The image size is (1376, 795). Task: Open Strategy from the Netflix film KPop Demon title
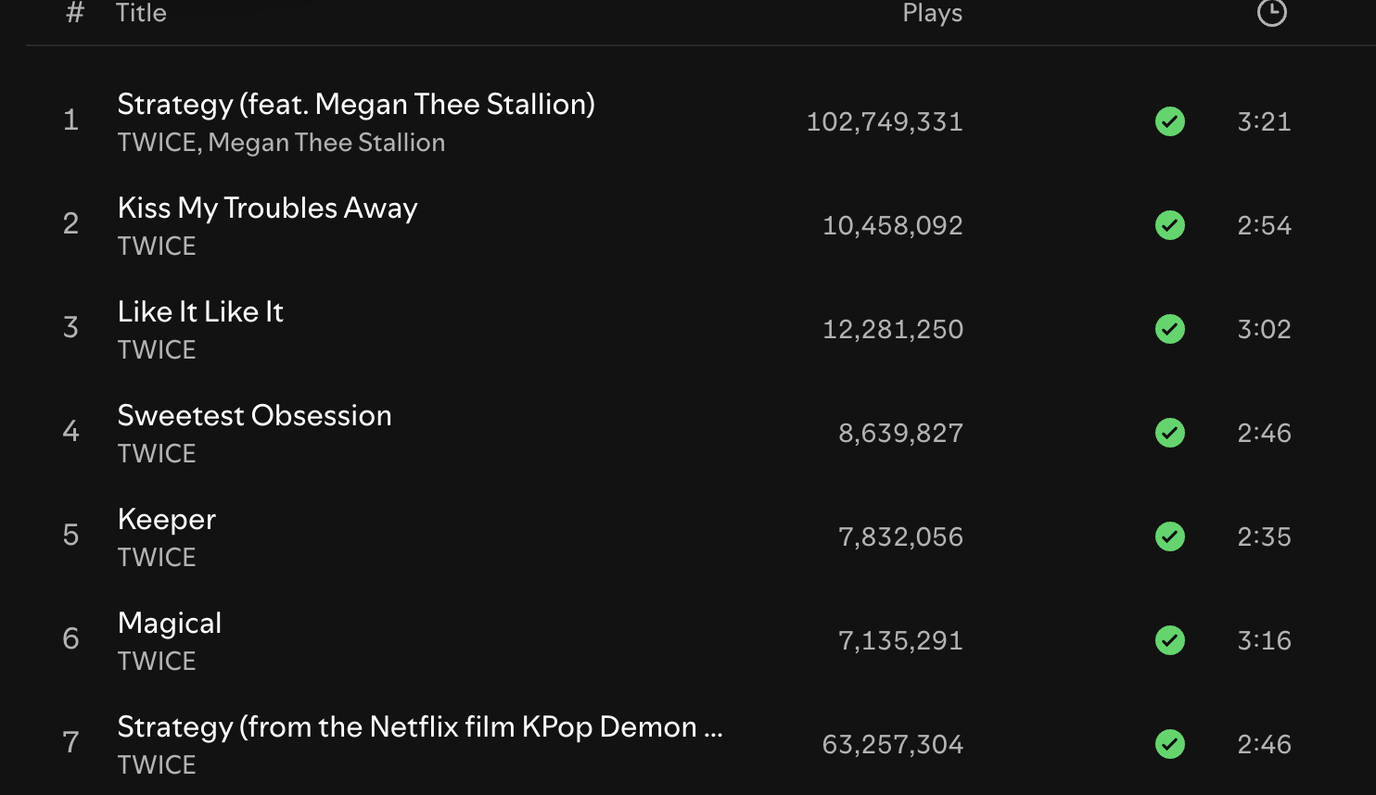[x=420, y=727]
